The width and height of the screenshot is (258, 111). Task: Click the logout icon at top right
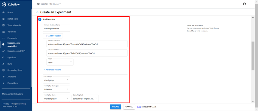(245, 4)
